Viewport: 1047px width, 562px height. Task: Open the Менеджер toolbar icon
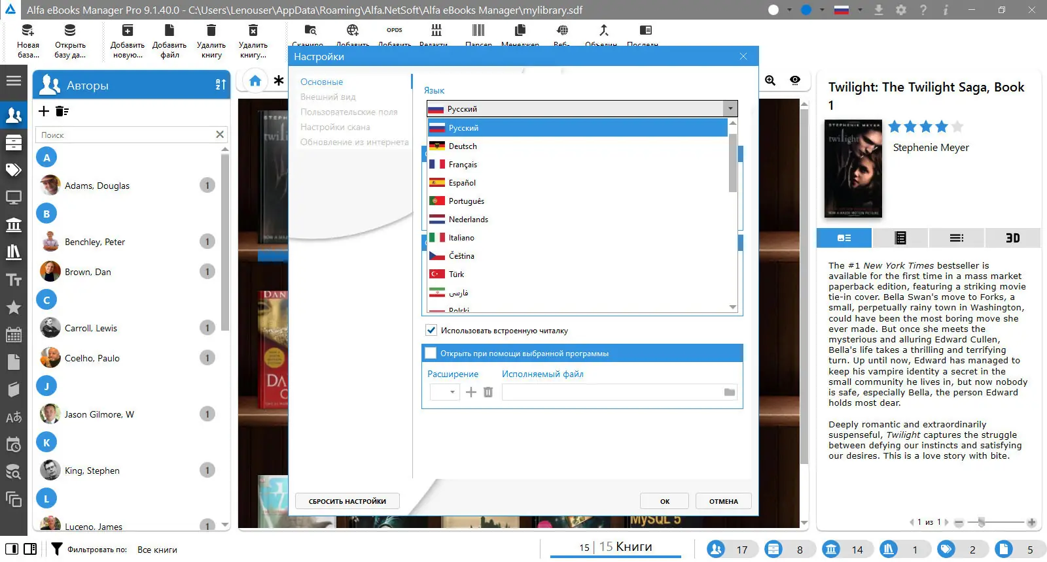pos(520,30)
